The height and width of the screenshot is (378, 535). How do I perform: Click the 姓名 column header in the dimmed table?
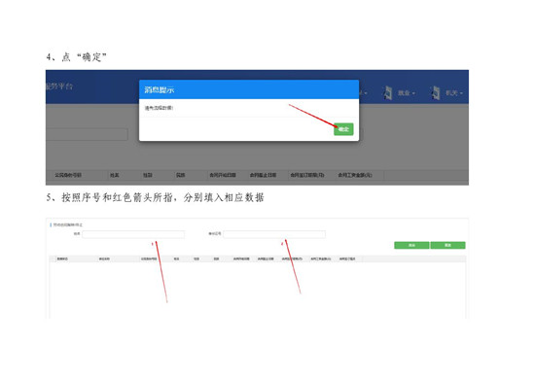(x=115, y=175)
